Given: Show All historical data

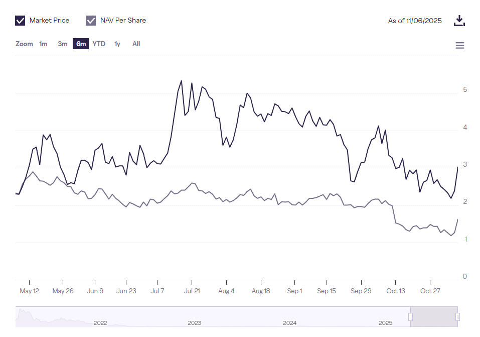Looking at the screenshot, I should [136, 44].
